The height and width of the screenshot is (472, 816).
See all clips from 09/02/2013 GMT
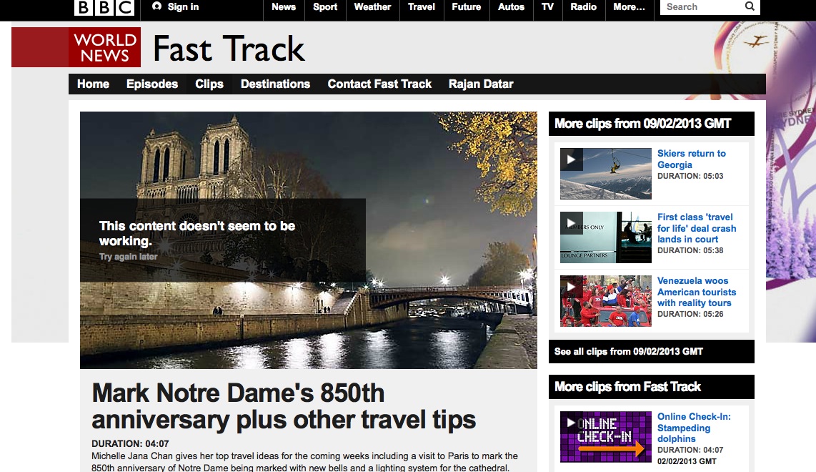click(629, 352)
